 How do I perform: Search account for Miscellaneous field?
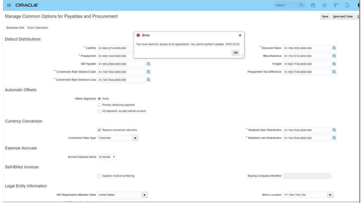coord(334,56)
